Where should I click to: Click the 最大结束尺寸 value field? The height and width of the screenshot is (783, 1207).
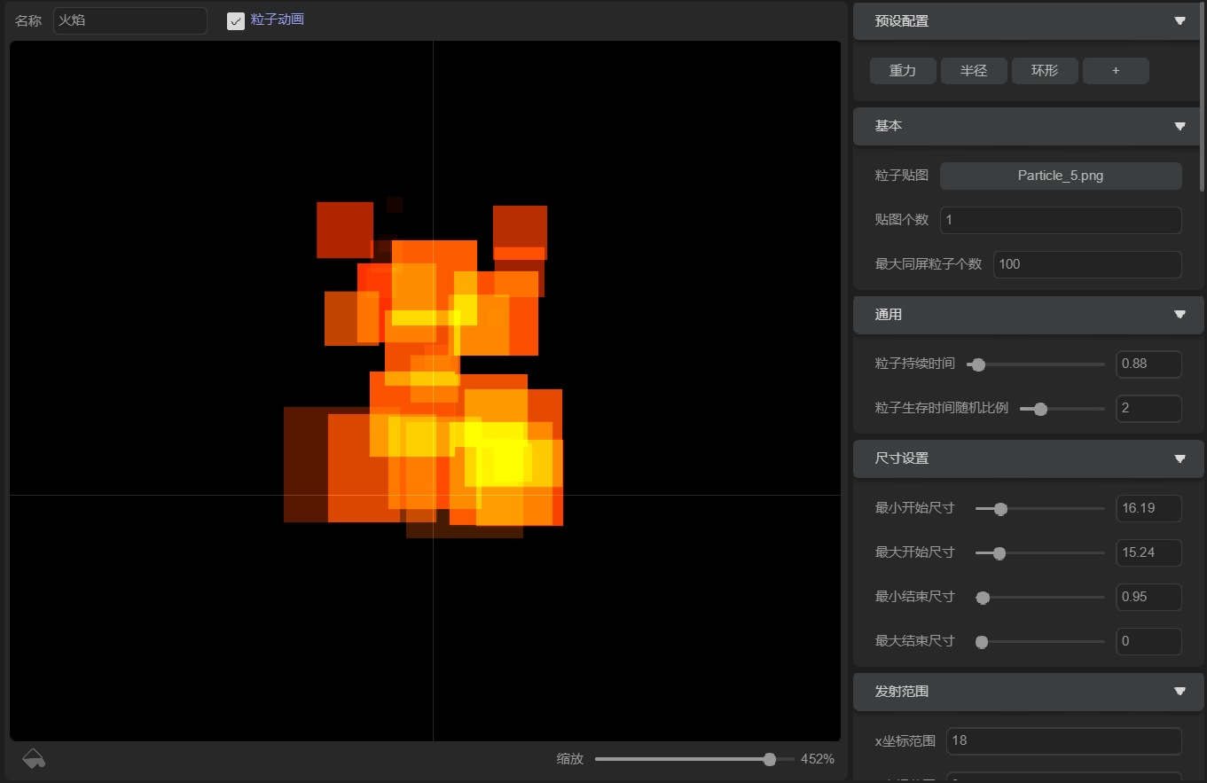1148,641
